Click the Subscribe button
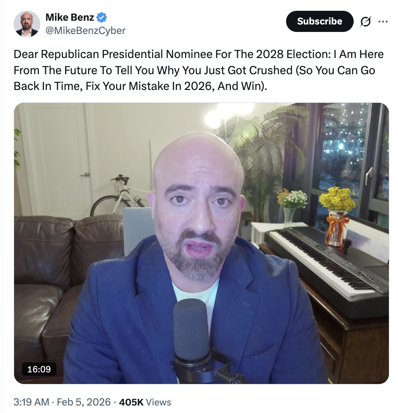This screenshot has height=413, width=398. pos(320,21)
